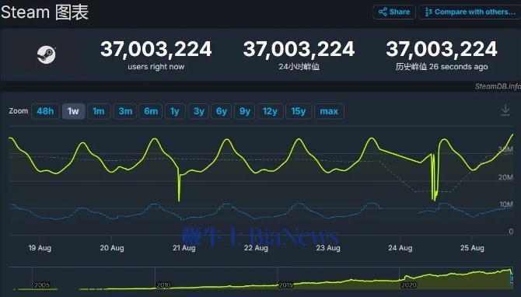Choose the 6y zoom option
Image resolution: width=521 pixels, height=297 pixels.
[x=222, y=111]
